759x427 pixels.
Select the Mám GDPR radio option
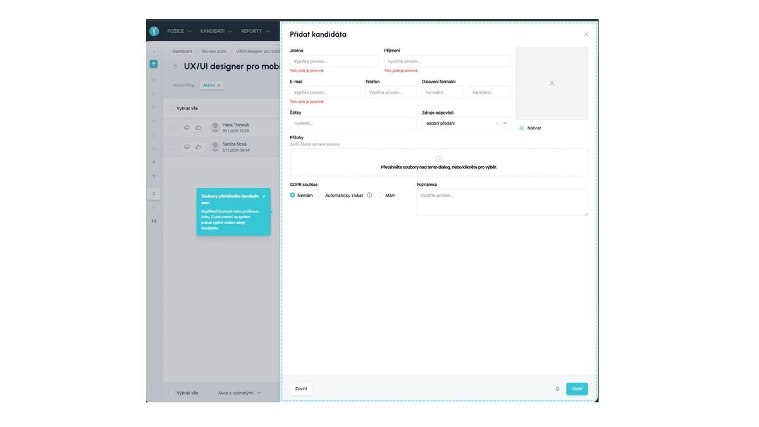tap(381, 195)
